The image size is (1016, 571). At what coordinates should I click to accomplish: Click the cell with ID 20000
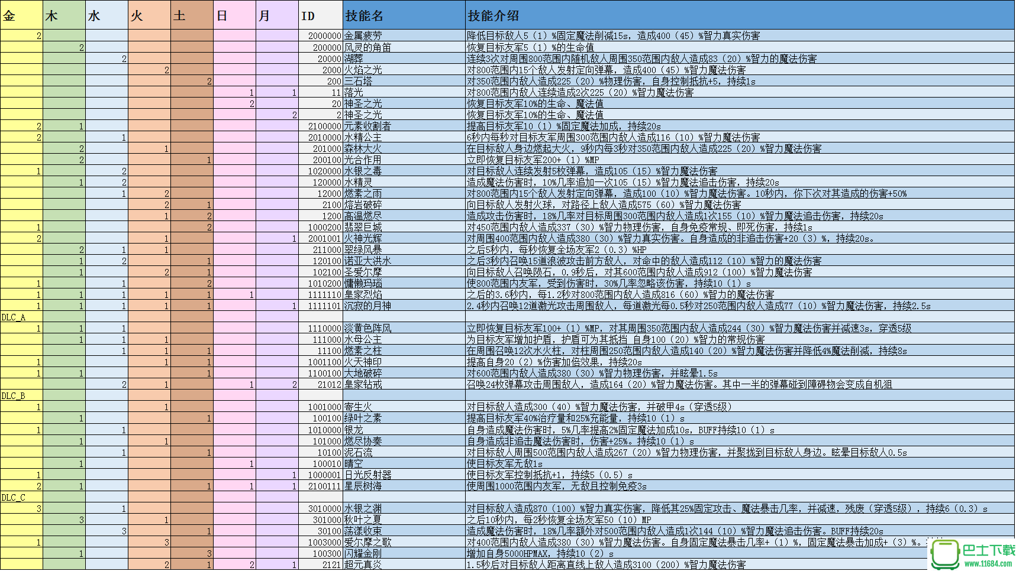(321, 59)
